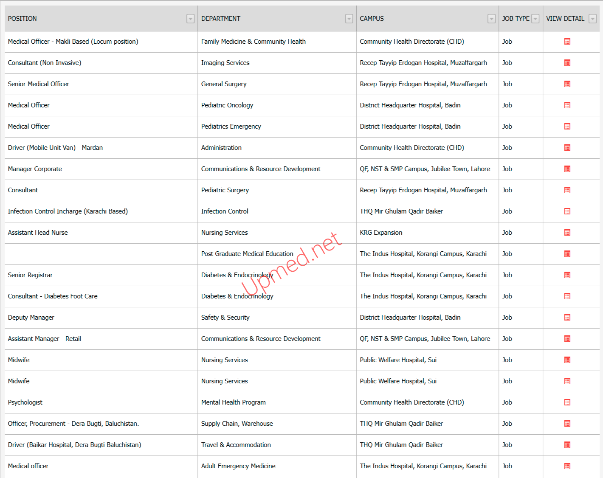
Task: Select 'Consultant (Non-Invasive)' position cell
Action: pos(101,63)
